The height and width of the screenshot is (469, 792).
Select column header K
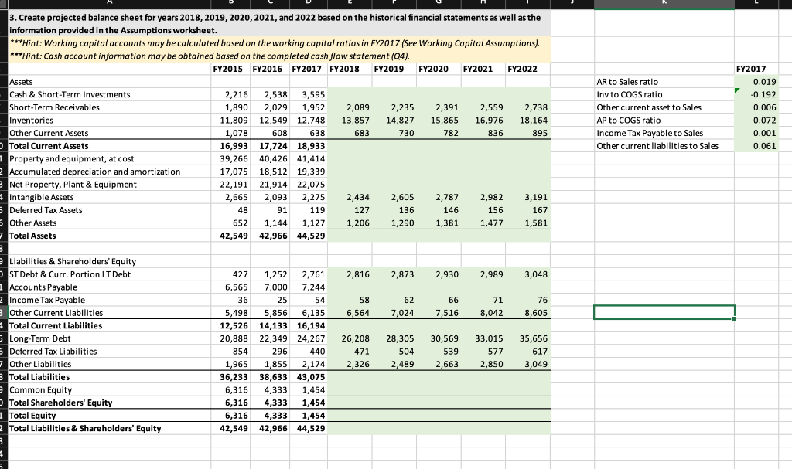point(664,3)
